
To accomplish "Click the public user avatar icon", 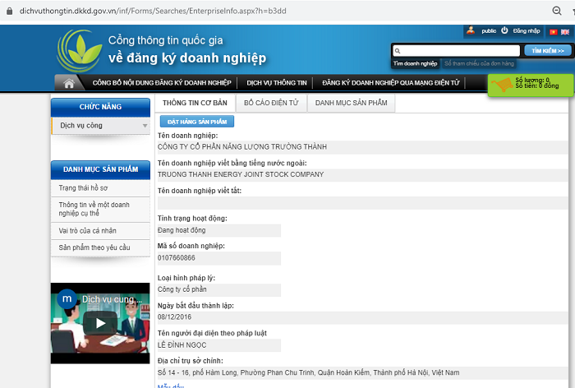I will pyautogui.click(x=471, y=30).
